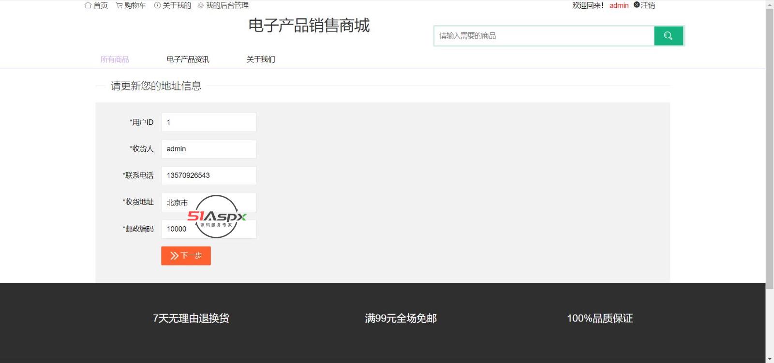This screenshot has width=774, height=363.
Task: Click the 电子产品销售商城 site title
Action: 309,26
